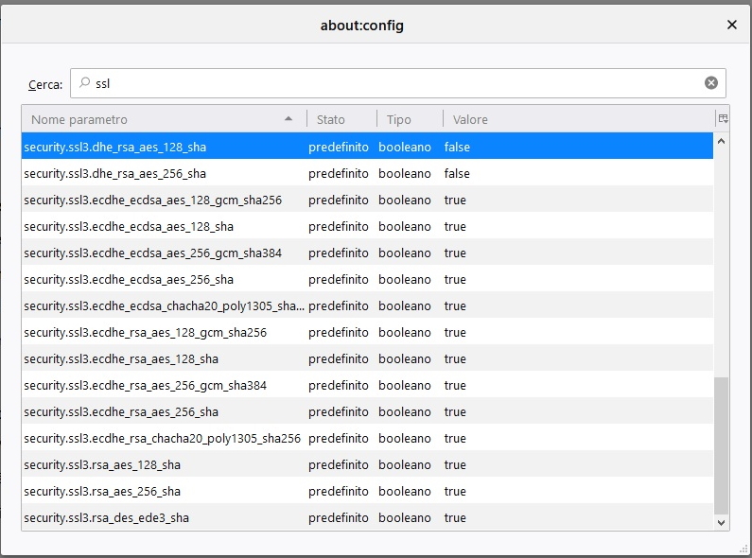The height and width of the screenshot is (558, 752).
Task: Sort by the Tipo column header
Action: click(x=410, y=119)
